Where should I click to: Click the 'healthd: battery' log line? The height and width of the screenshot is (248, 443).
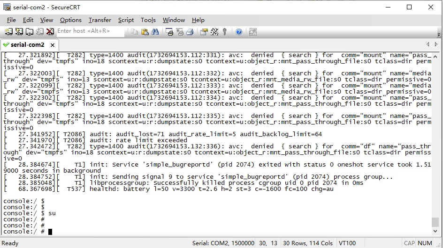tap(168, 189)
